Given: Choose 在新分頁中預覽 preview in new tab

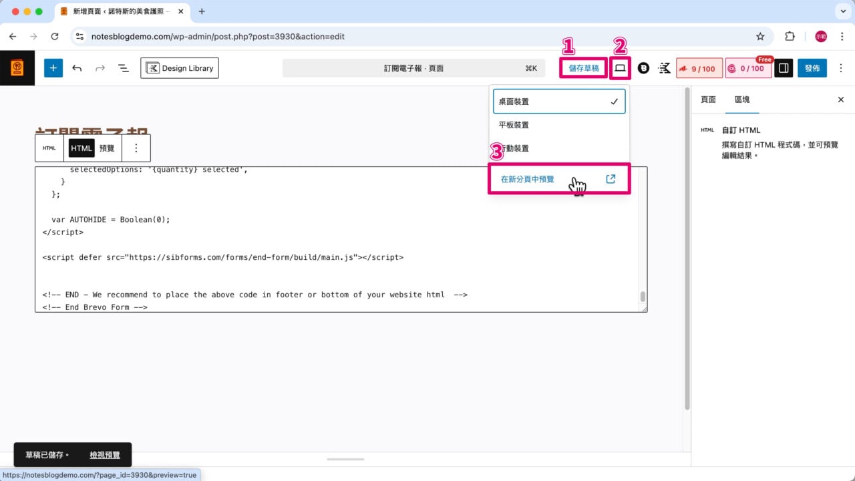Looking at the screenshot, I should [528, 179].
